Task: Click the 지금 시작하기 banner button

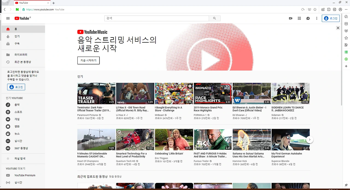Action: (88, 60)
